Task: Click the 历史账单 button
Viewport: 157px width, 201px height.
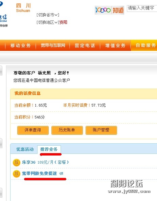Action: point(67,130)
